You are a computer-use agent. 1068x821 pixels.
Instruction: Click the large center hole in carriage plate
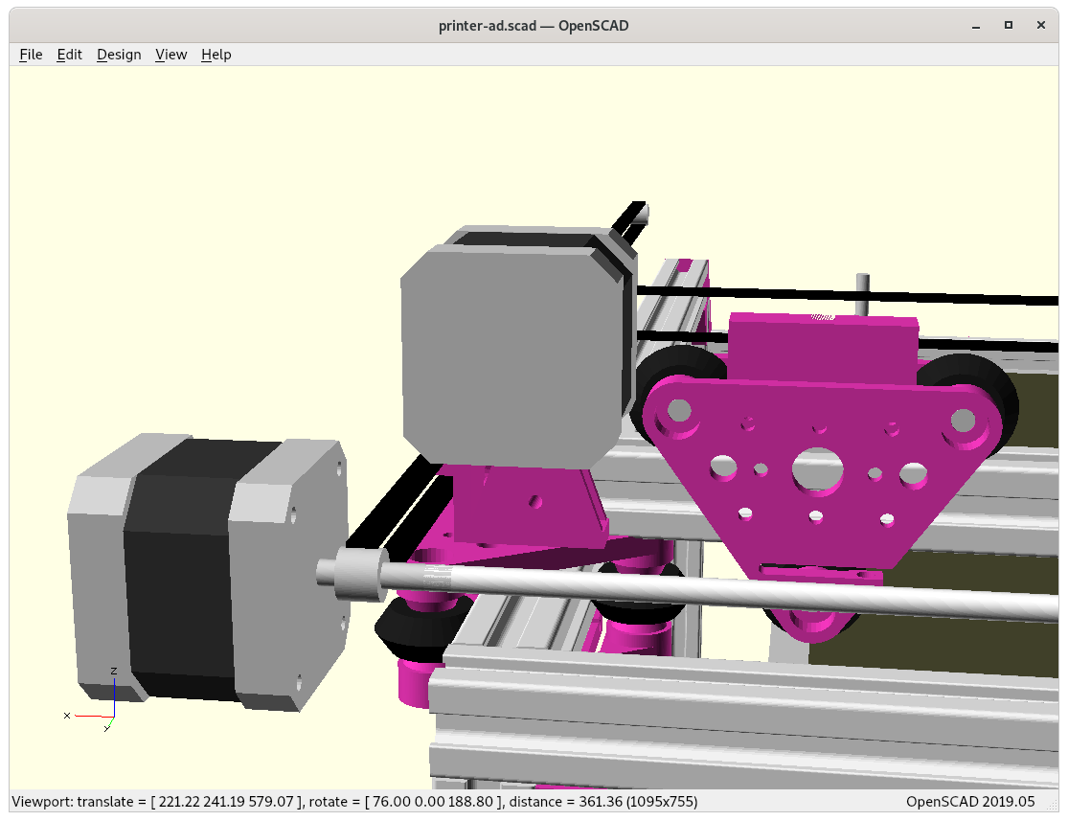coord(818,470)
